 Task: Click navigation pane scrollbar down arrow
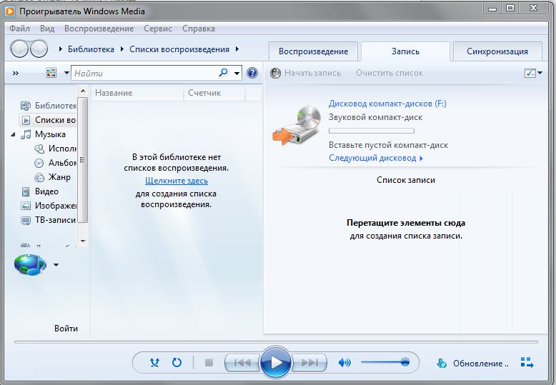click(83, 241)
